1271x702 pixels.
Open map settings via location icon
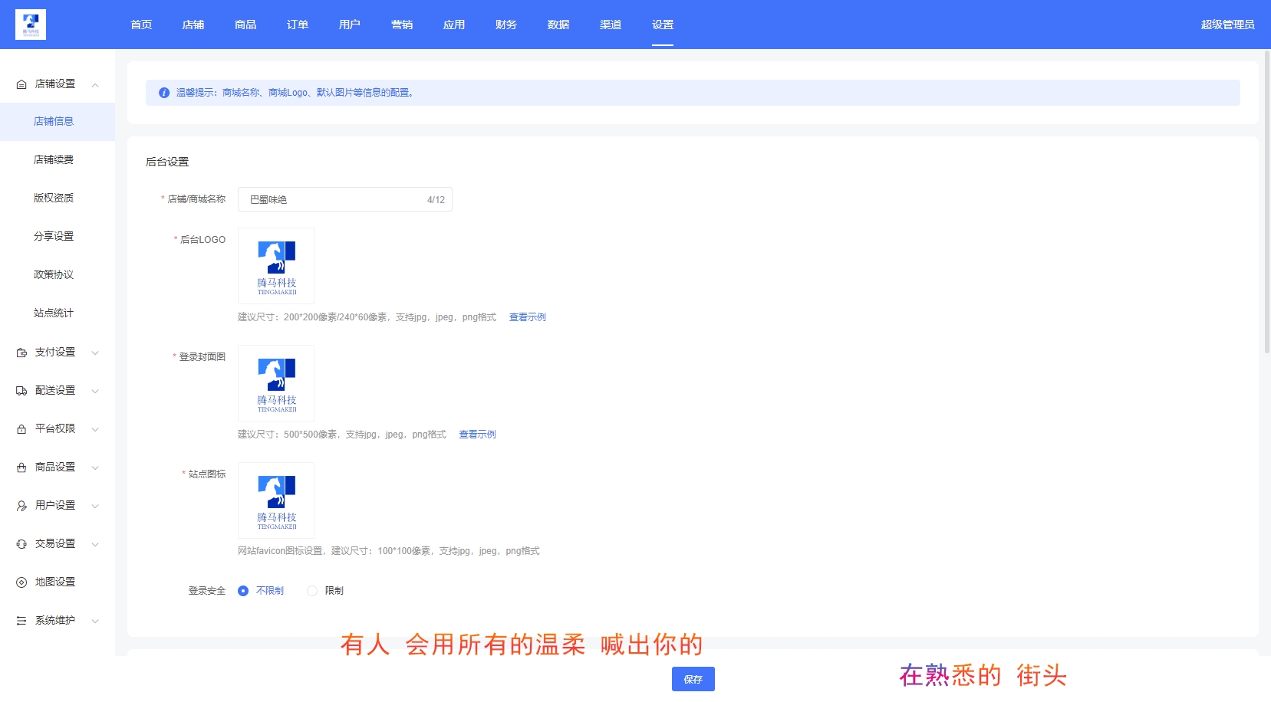pyautogui.click(x=21, y=582)
